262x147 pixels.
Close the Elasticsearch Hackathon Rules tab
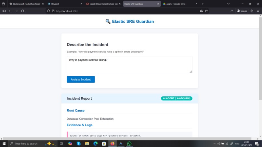pyautogui.click(x=43, y=4)
